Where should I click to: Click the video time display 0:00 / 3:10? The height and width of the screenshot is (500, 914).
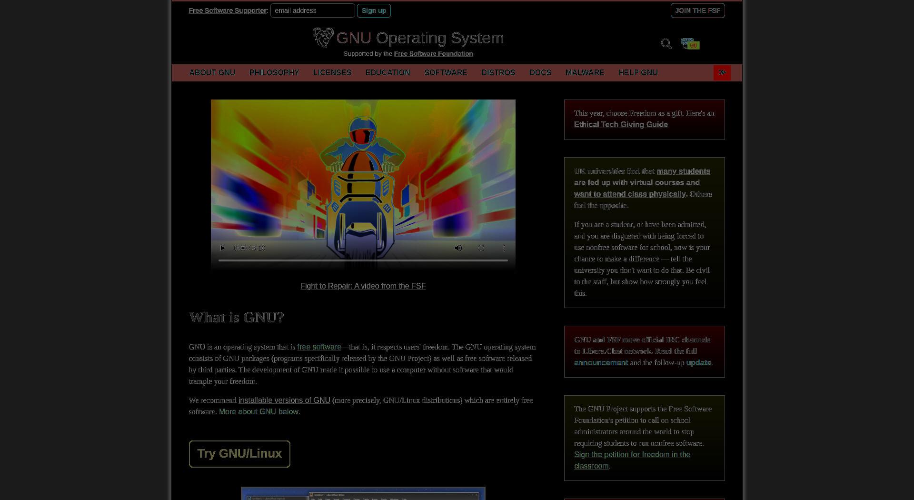coord(249,248)
